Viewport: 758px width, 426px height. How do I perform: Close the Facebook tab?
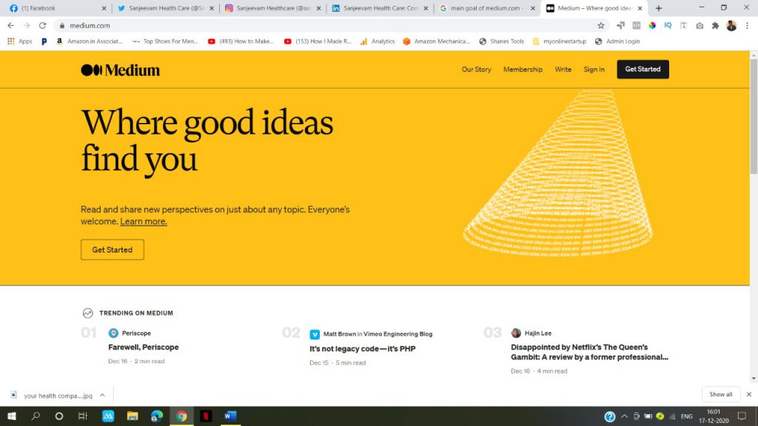click(104, 8)
